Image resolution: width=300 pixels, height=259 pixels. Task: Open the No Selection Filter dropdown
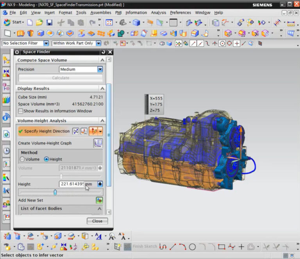click(46, 43)
